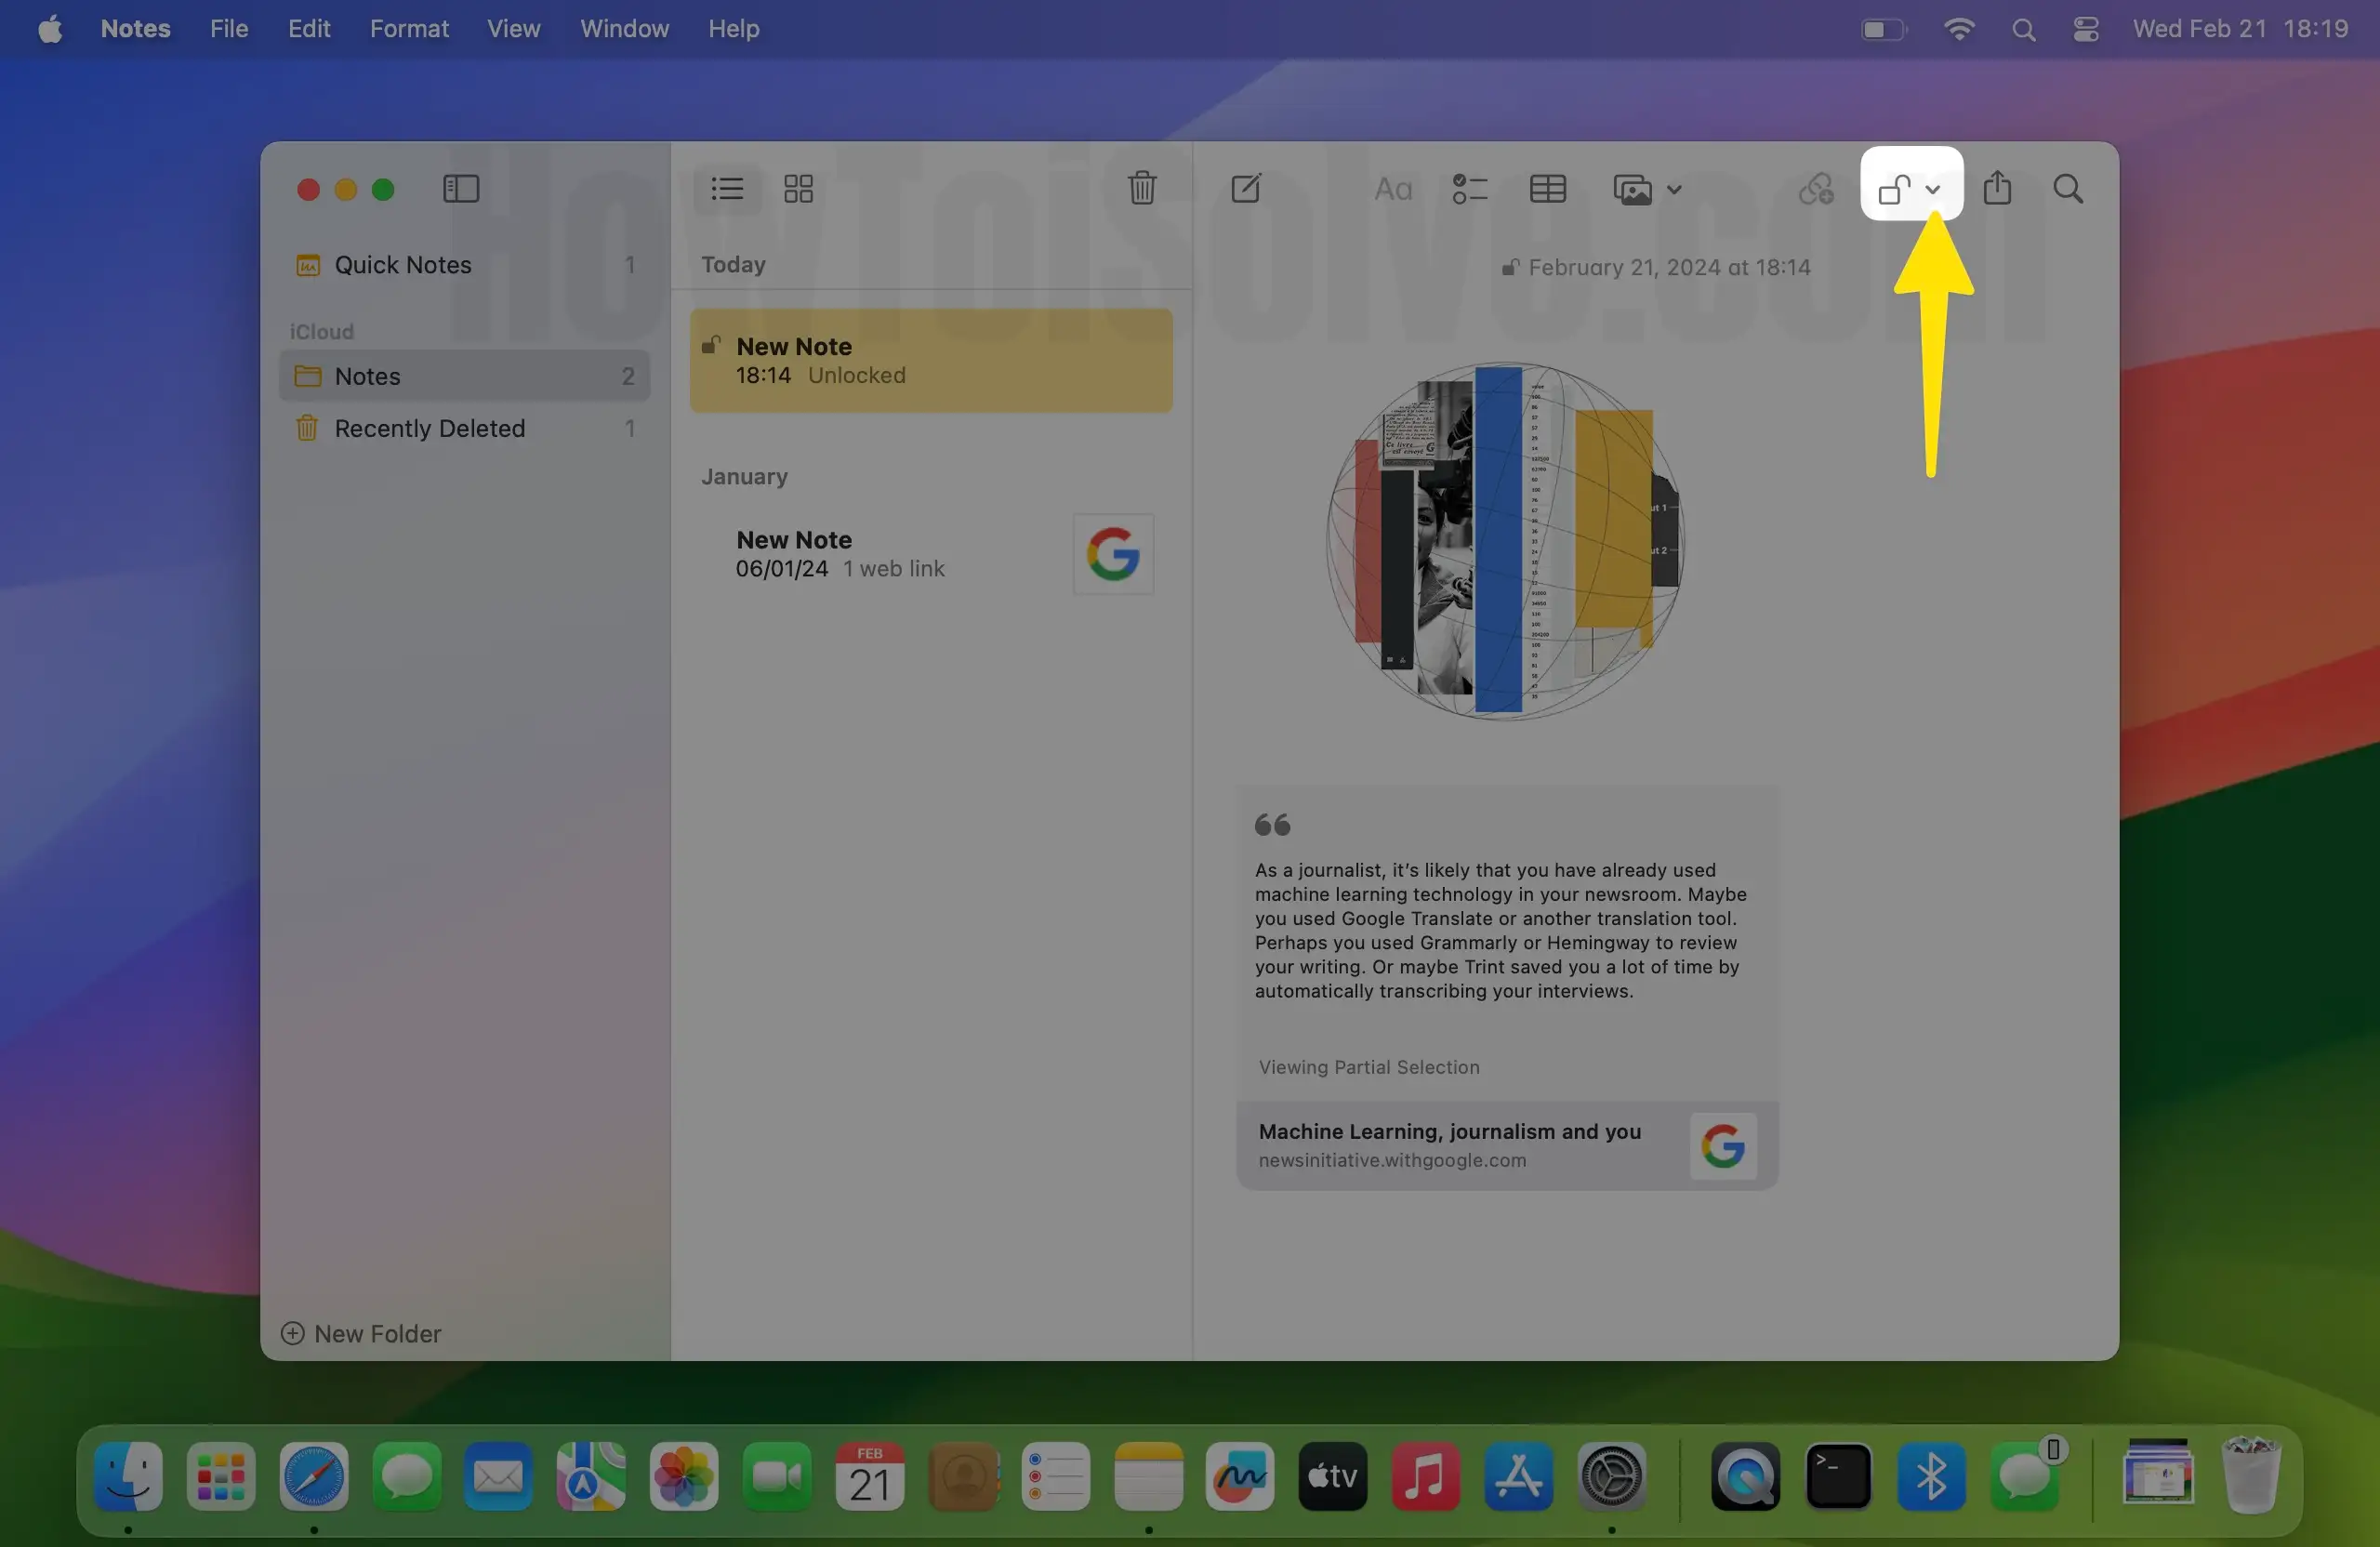2380x1547 pixels.
Task: Insert a checklist using checklist icon
Action: tap(1469, 189)
